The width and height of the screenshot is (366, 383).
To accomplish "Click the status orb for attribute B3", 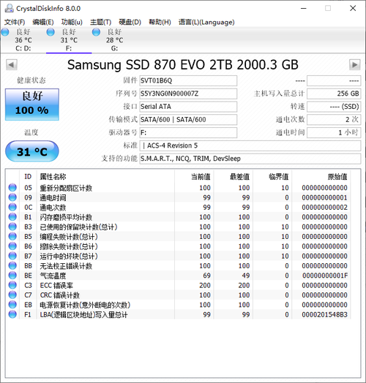I will (x=12, y=227).
